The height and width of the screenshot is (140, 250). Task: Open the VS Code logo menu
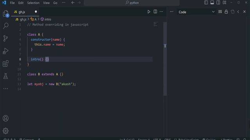pyautogui.click(x=4, y=3)
